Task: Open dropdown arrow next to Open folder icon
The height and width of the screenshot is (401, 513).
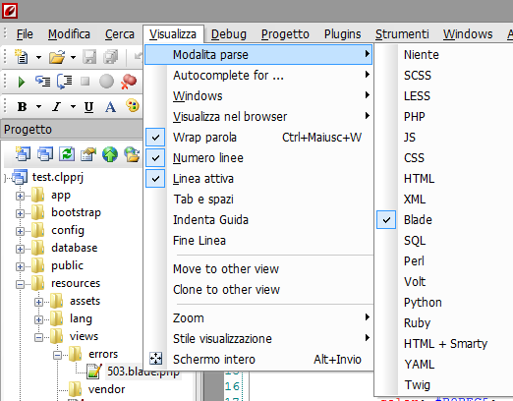Action: [73, 58]
